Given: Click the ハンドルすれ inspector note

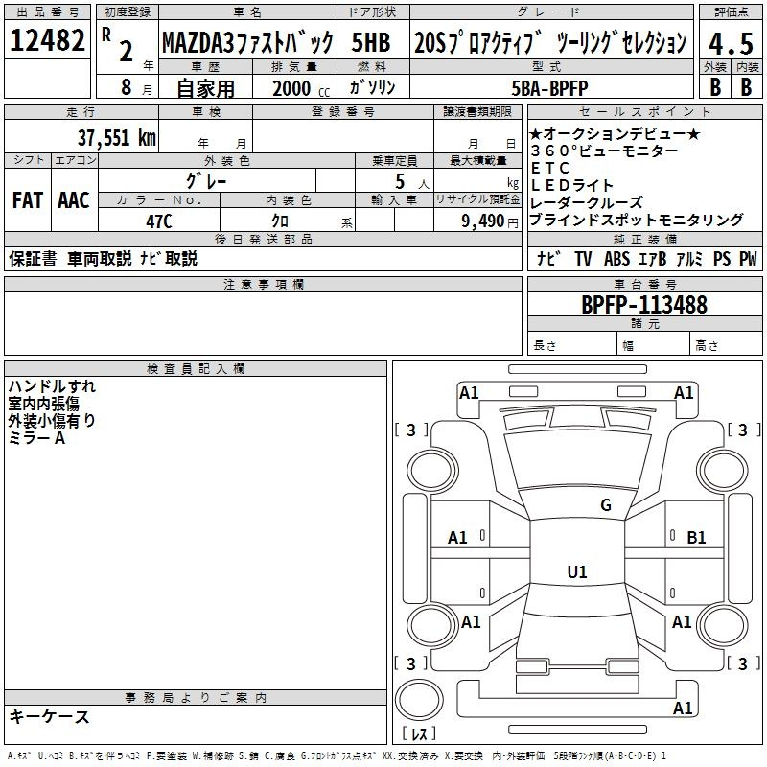Looking at the screenshot, I should (x=52, y=386).
